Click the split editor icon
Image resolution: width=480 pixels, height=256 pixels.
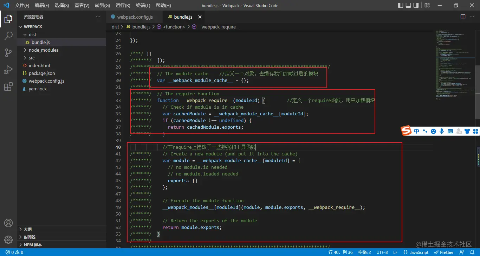(463, 17)
